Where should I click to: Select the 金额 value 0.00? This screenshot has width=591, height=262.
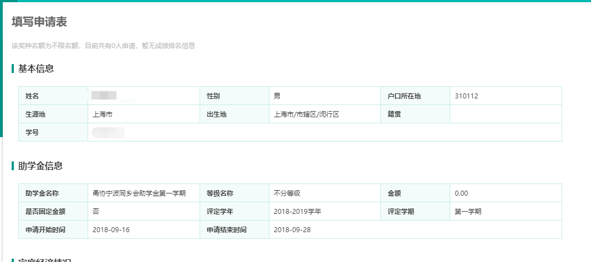461,193
